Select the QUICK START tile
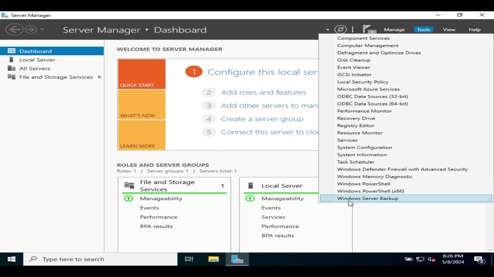The image size is (494, 277). coord(142,74)
